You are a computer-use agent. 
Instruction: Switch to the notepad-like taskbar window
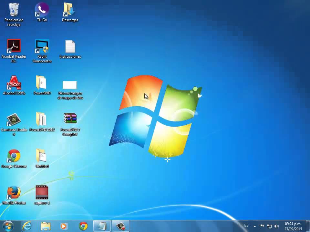[x=102, y=226]
